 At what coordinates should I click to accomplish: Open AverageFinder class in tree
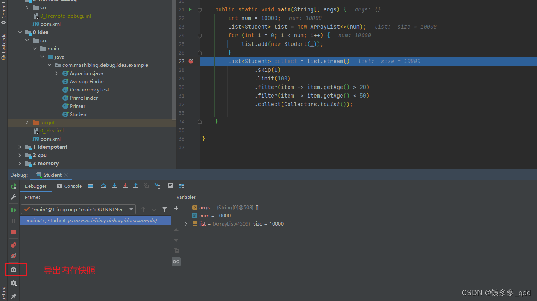point(83,82)
